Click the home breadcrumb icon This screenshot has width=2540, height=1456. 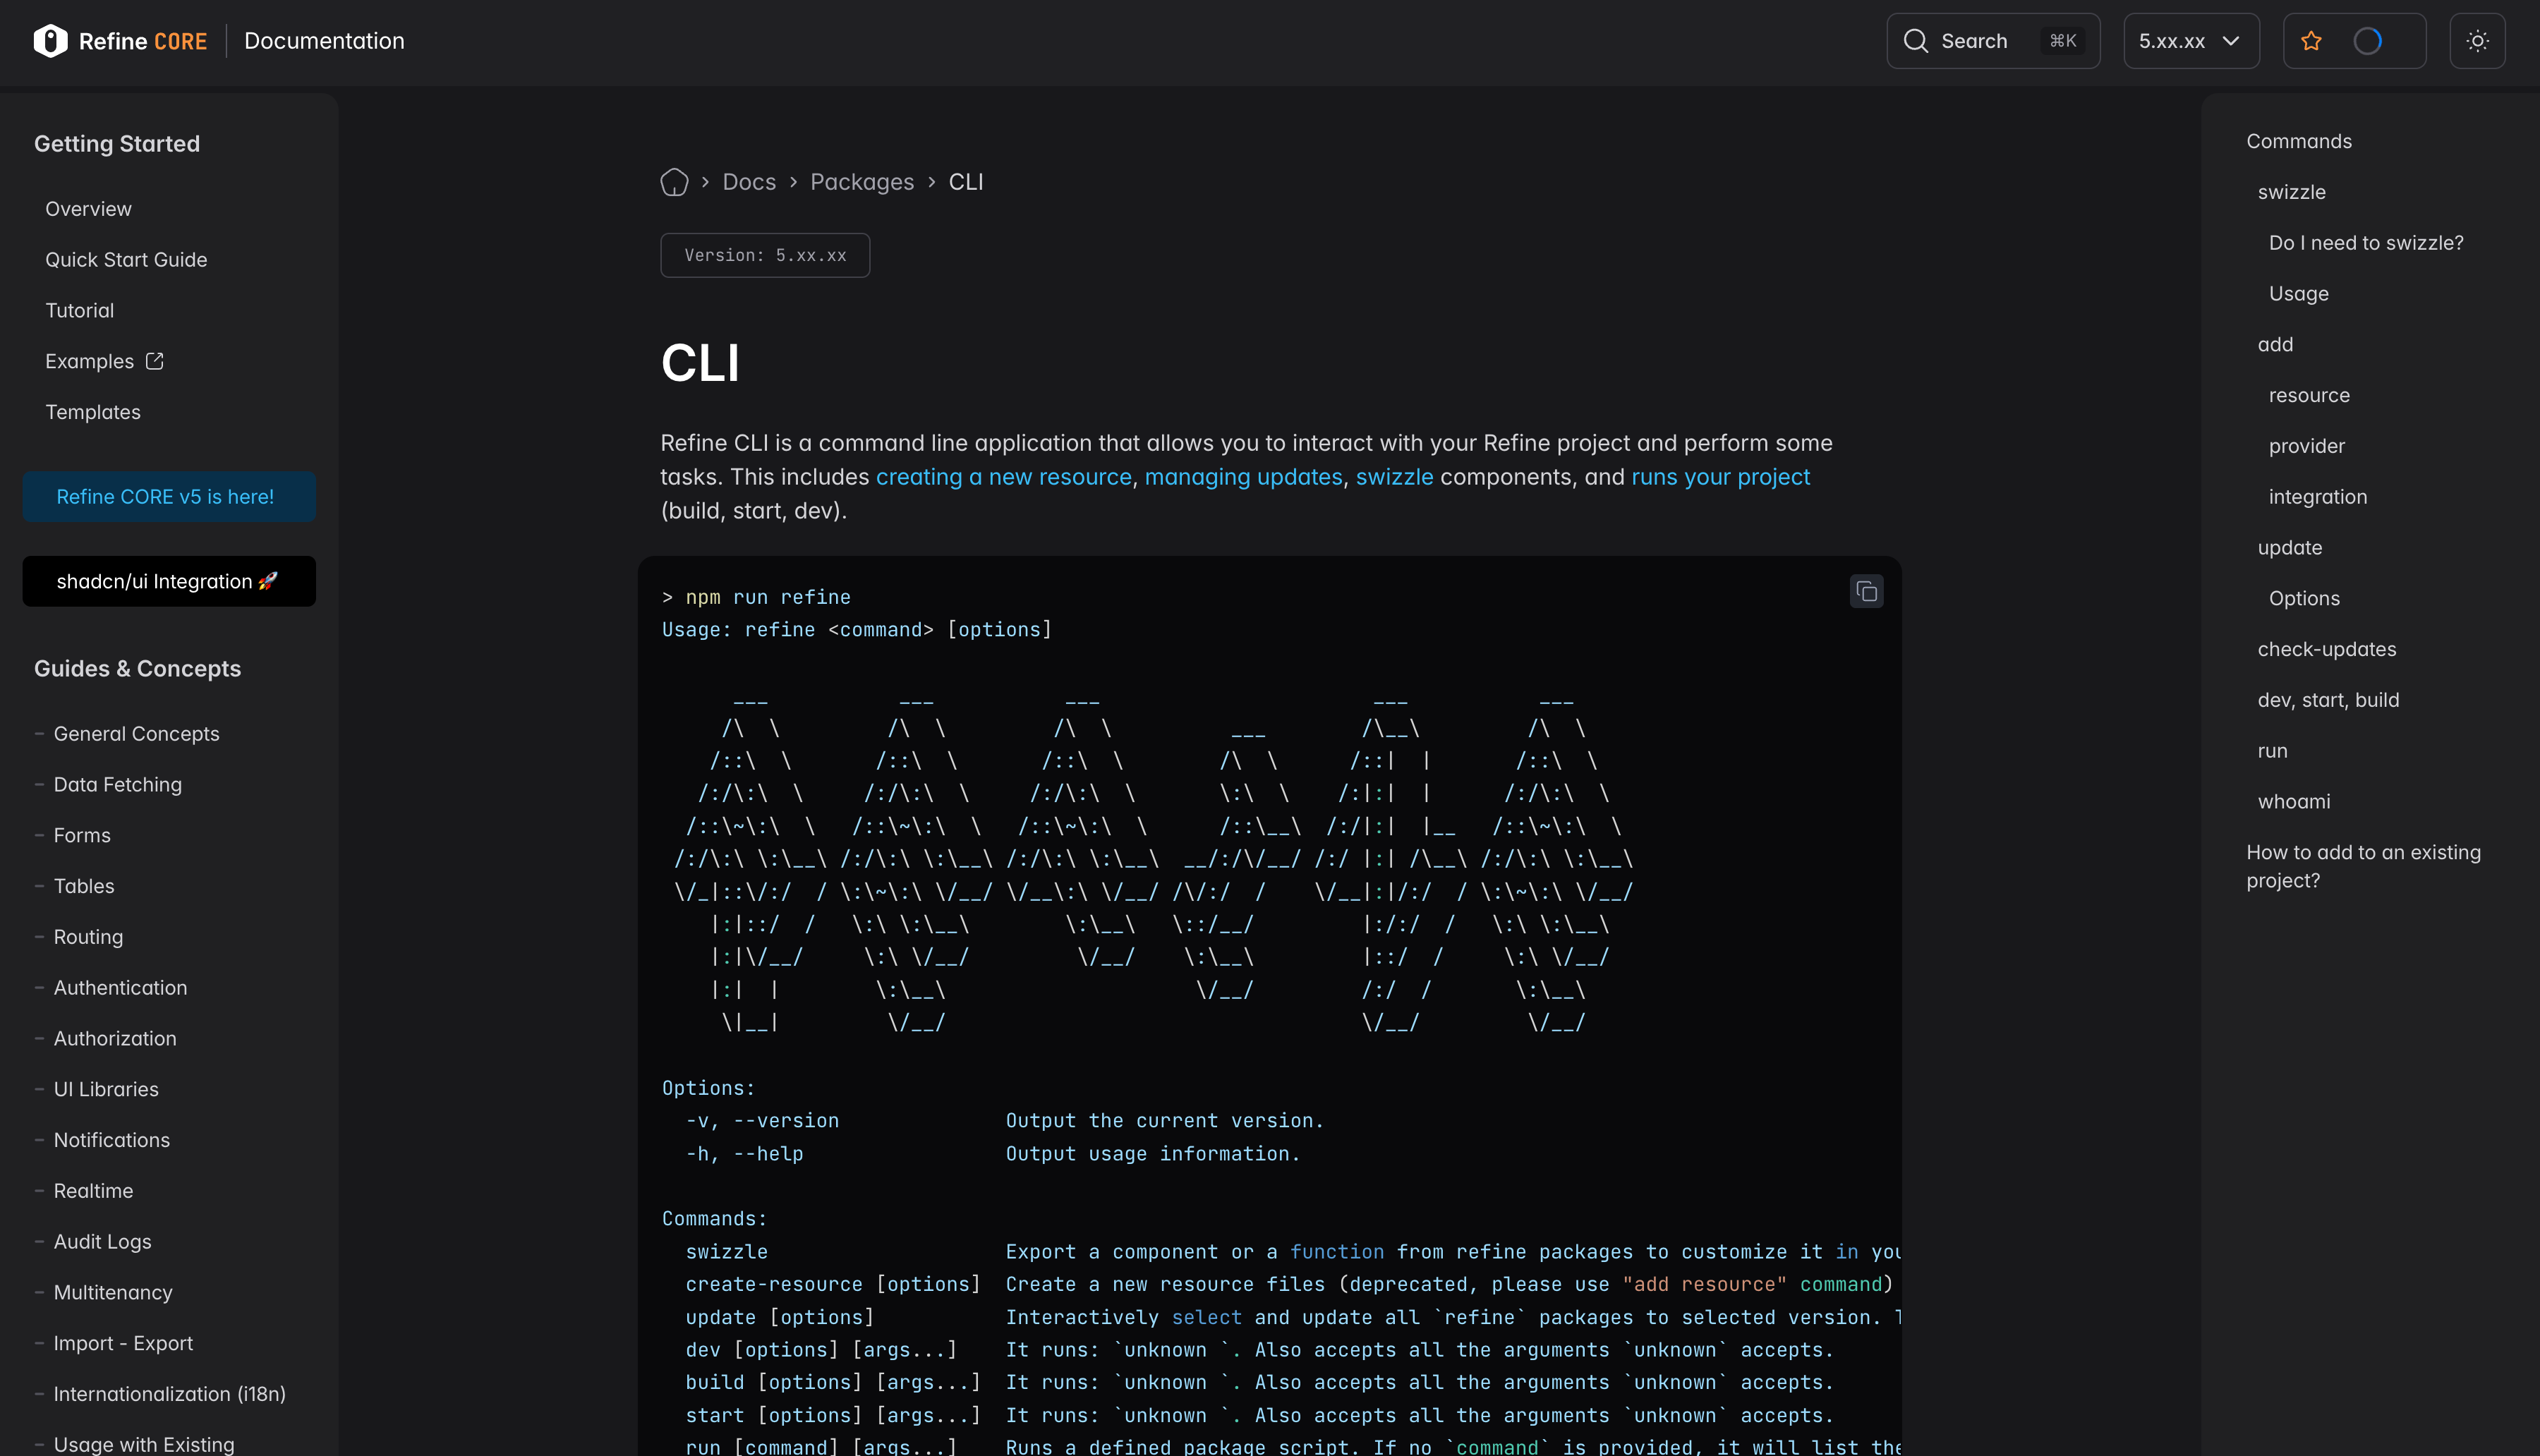click(674, 182)
